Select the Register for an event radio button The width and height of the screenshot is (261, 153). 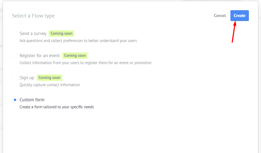coord(15,55)
